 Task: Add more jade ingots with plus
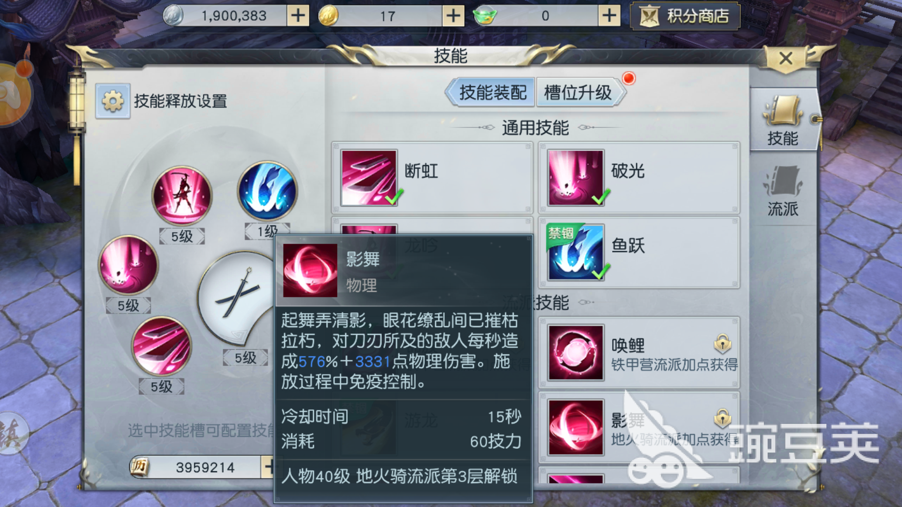pyautogui.click(x=609, y=16)
